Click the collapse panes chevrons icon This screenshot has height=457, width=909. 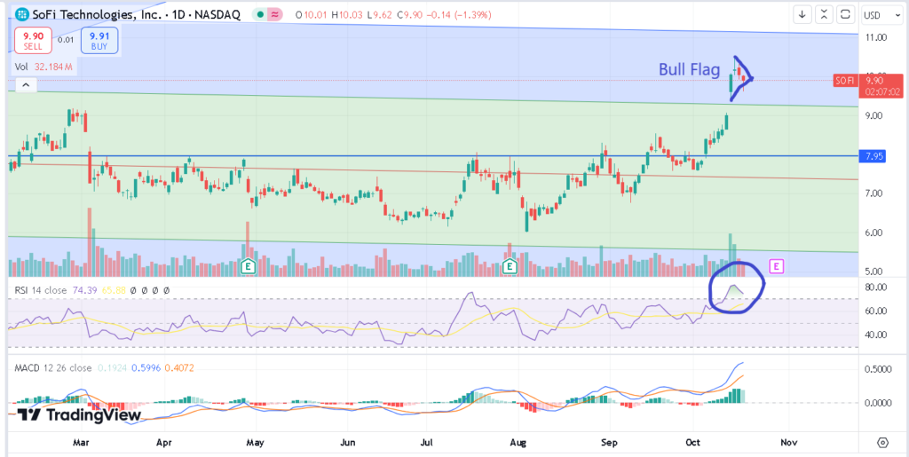click(x=824, y=14)
